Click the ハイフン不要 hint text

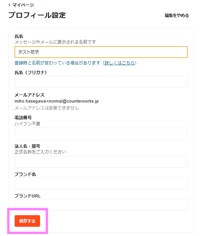tap(27, 124)
